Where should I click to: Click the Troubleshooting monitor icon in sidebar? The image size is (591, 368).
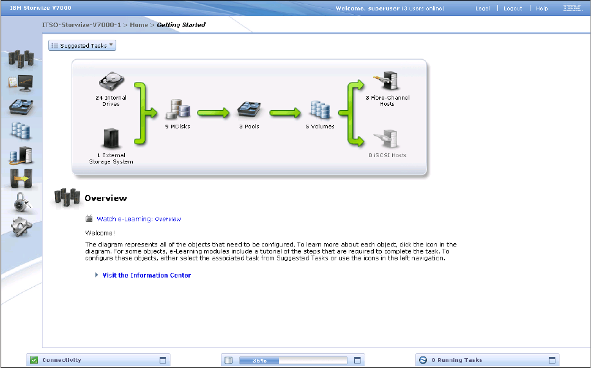click(x=20, y=82)
